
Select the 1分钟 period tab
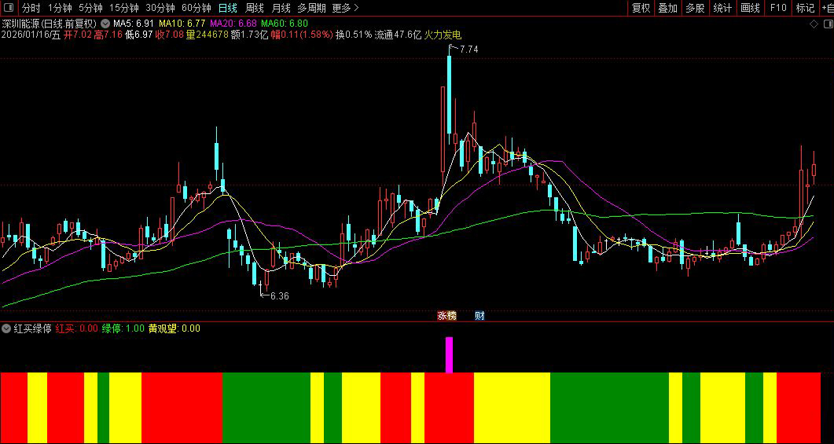pyautogui.click(x=60, y=7)
